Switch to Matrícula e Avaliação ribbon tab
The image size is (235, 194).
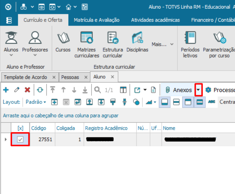click(x=96, y=20)
